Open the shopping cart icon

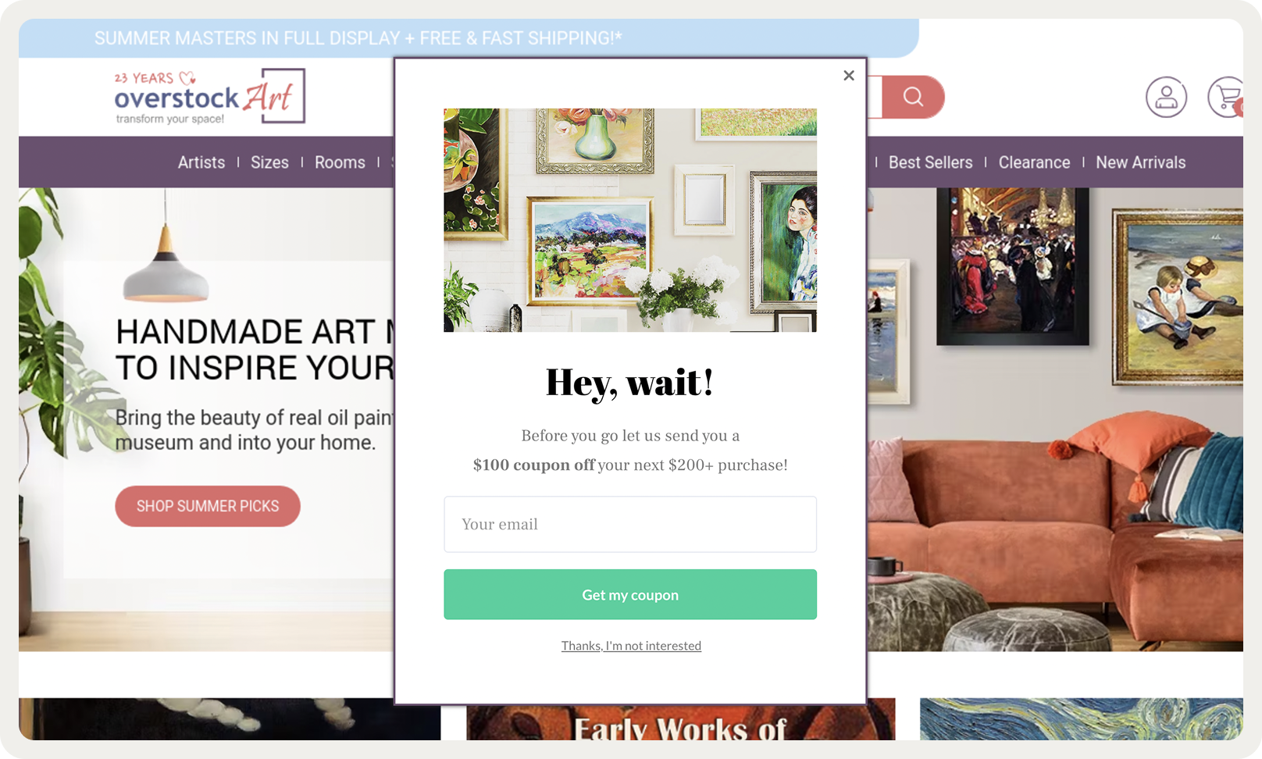coord(1226,98)
